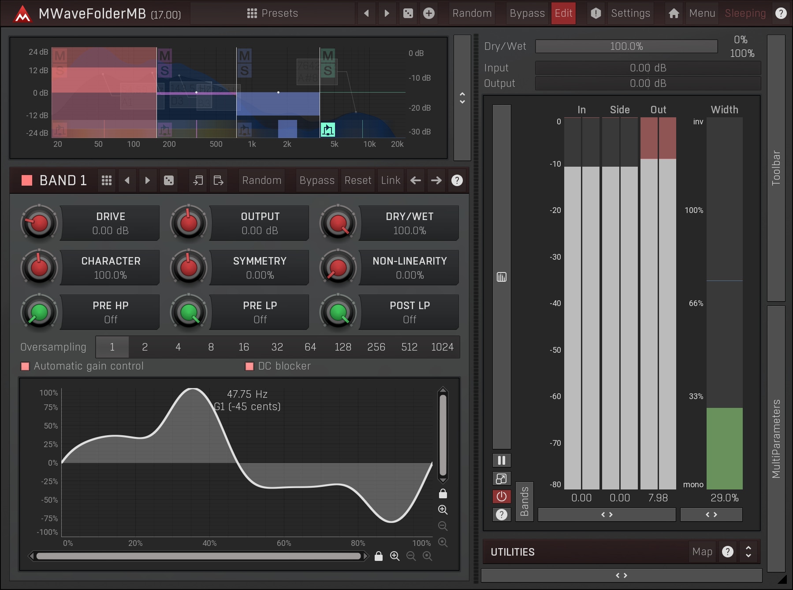The image size is (793, 590).
Task: Click the horizontal lock icon below graph
Action: (x=378, y=556)
